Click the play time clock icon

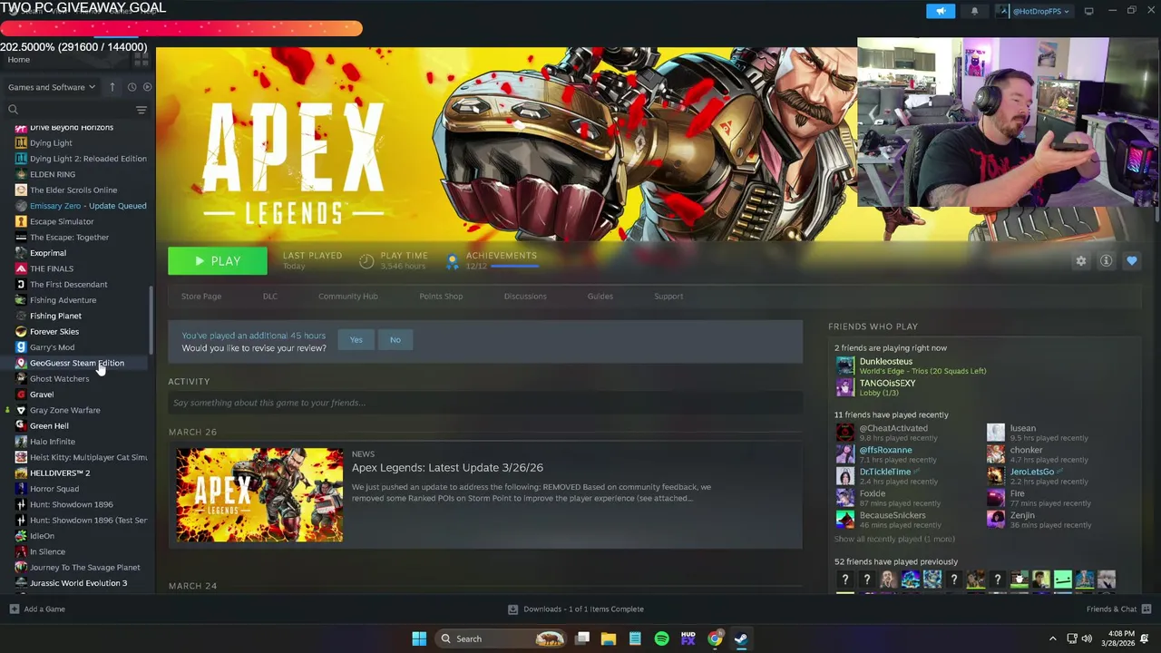click(x=366, y=261)
